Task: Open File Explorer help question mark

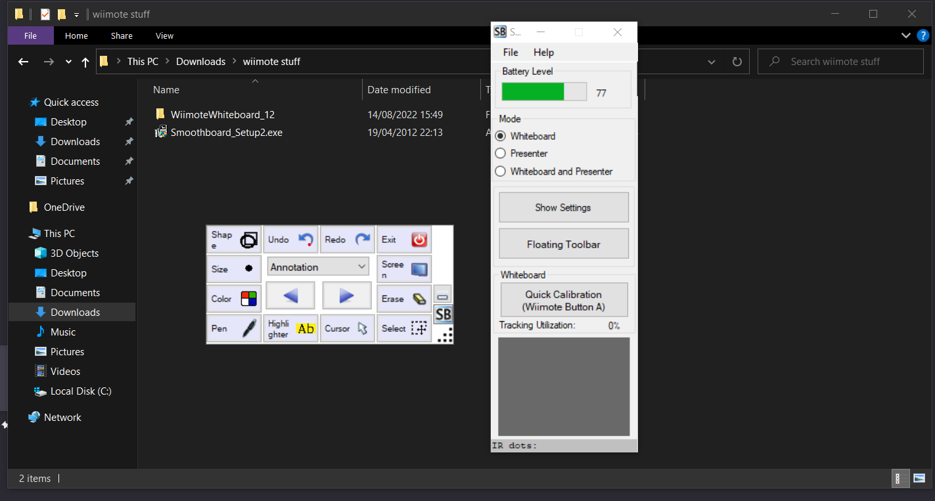Action: click(x=923, y=35)
